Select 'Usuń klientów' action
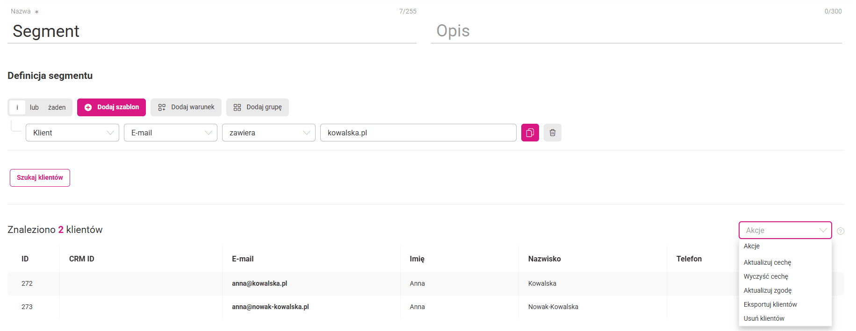The height and width of the screenshot is (331, 856). point(764,318)
